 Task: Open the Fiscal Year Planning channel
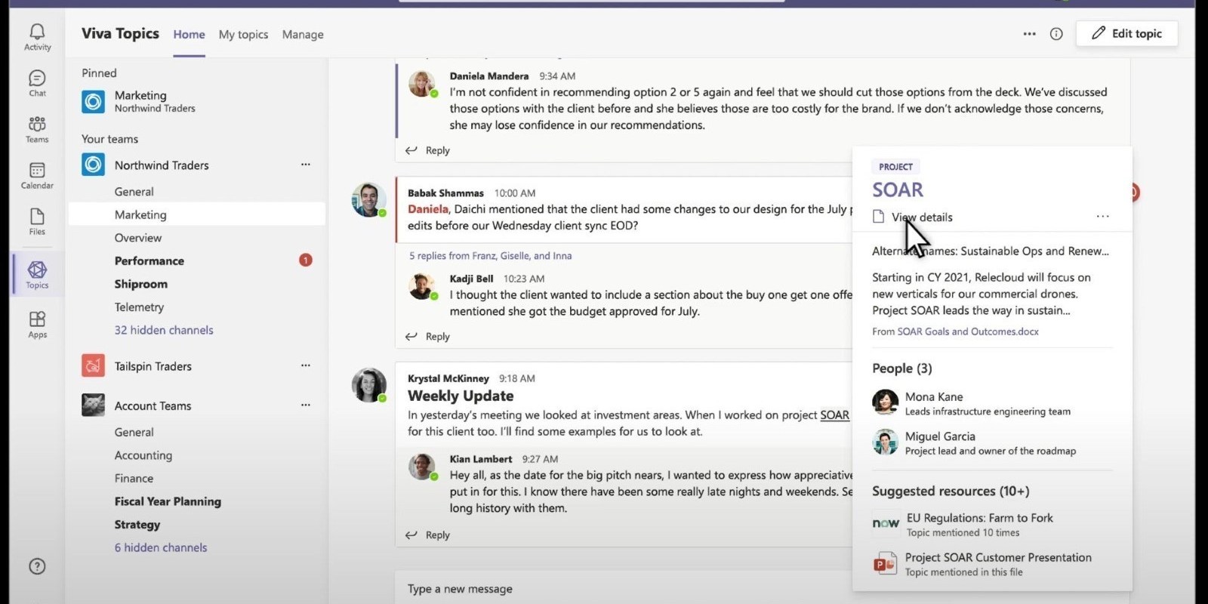(168, 501)
